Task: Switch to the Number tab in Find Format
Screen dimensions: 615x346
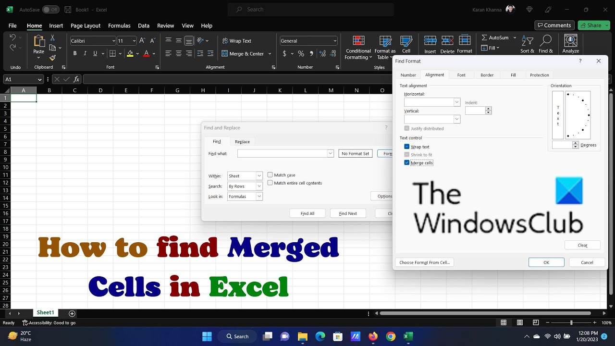Action: pyautogui.click(x=408, y=75)
